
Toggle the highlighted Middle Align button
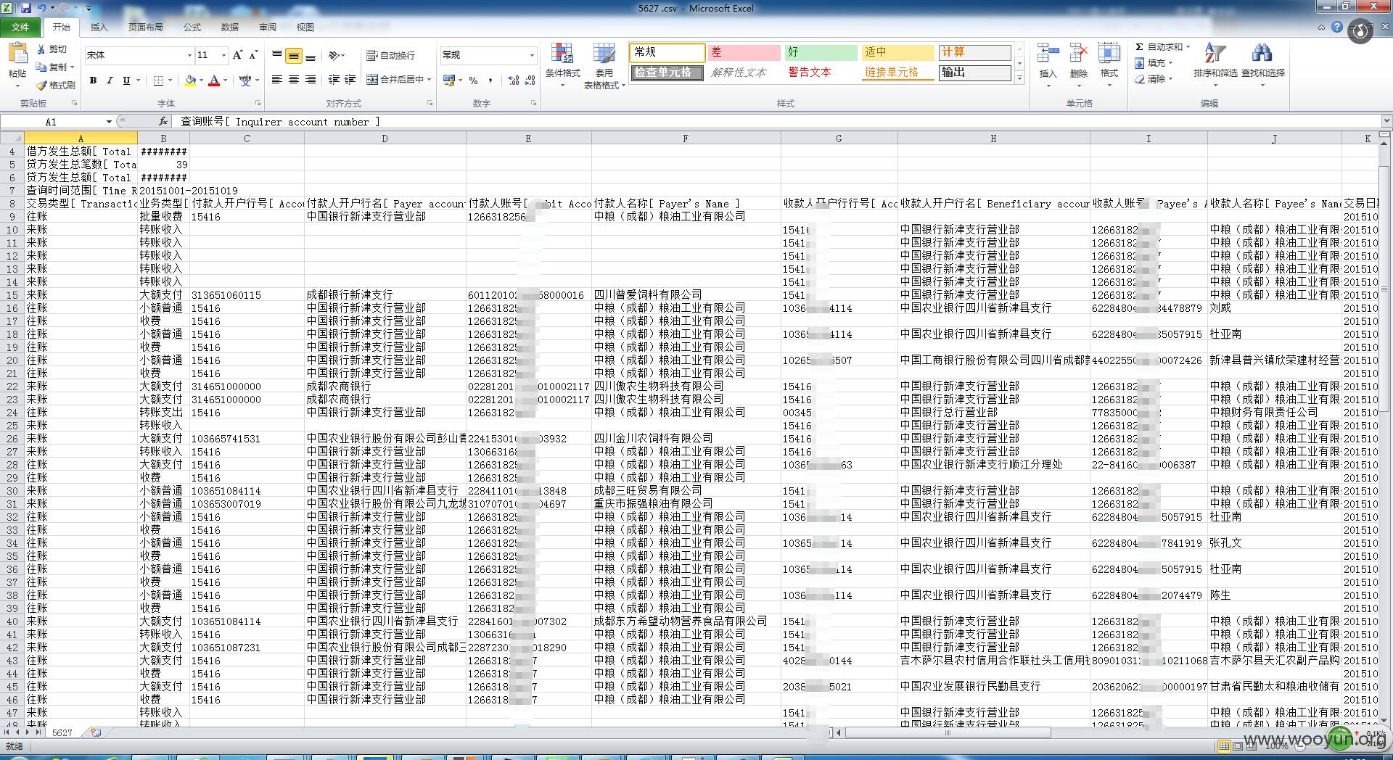tap(294, 55)
